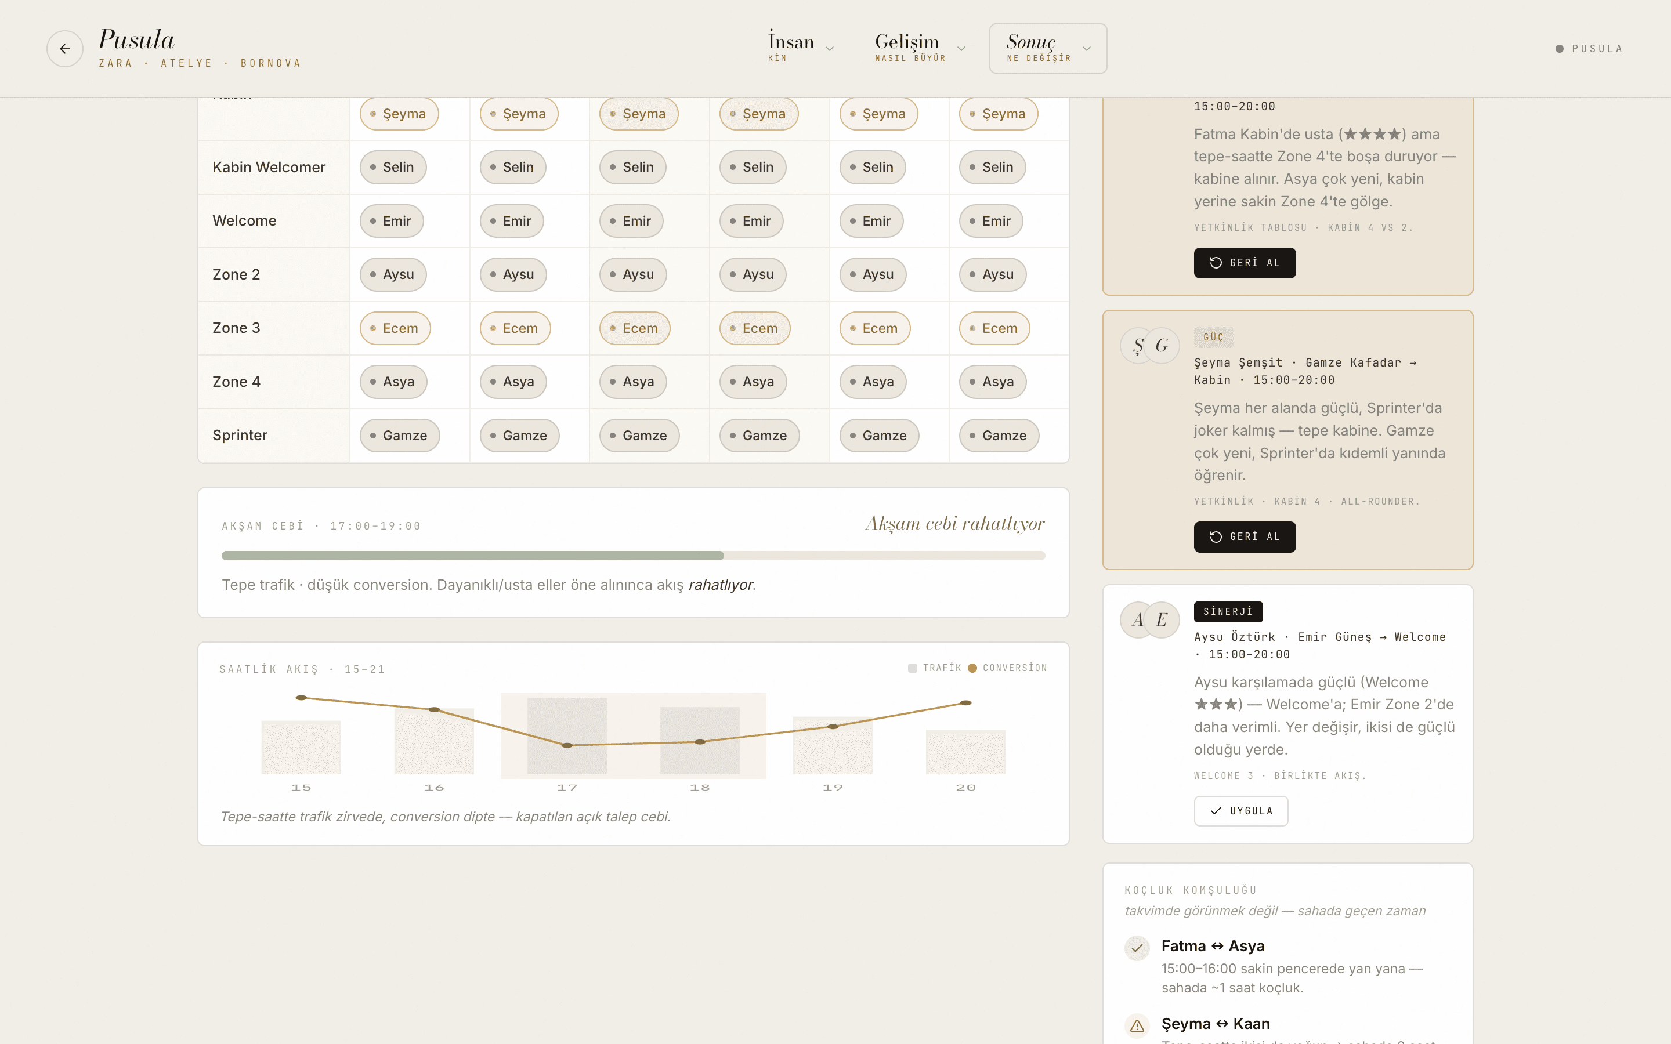Screen dimensions: 1671x1044
Task: Click the 'YETKİNLİK · KABİN 4 · ALL-ROUNDER.' footnote
Action: pos(1307,501)
